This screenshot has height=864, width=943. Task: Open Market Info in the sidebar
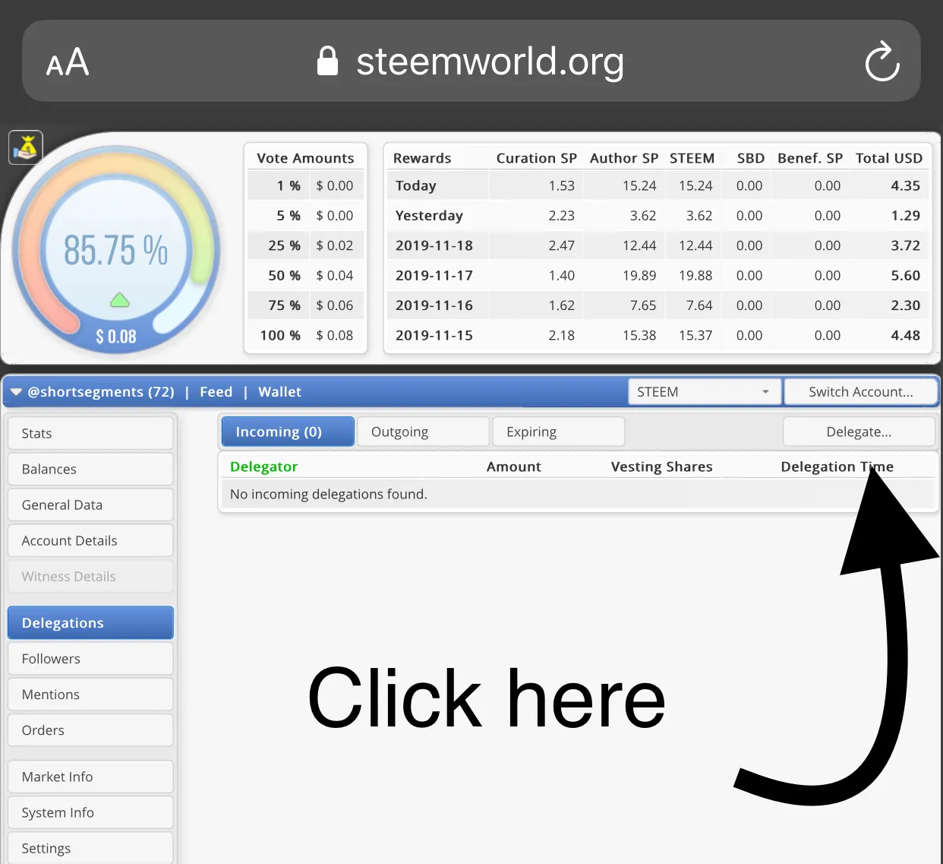pyautogui.click(x=90, y=777)
